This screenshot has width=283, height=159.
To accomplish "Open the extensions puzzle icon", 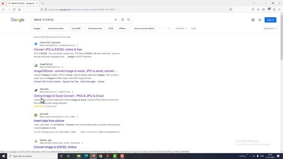I will click(x=274, y=10).
